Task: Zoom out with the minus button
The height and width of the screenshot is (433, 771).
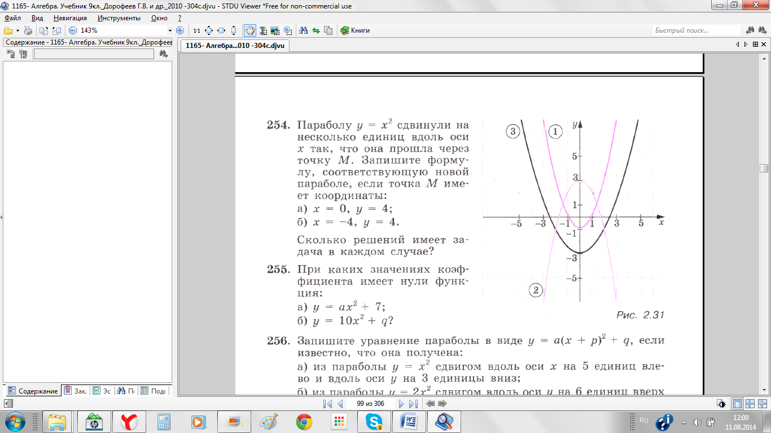Action: [72, 30]
